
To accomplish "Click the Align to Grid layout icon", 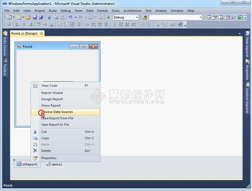I will click(9, 24).
